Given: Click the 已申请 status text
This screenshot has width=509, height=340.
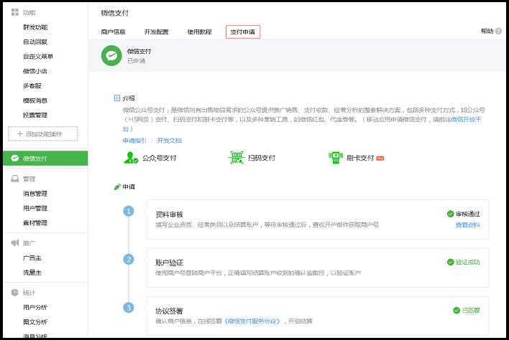Looking at the screenshot, I should 136,60.
